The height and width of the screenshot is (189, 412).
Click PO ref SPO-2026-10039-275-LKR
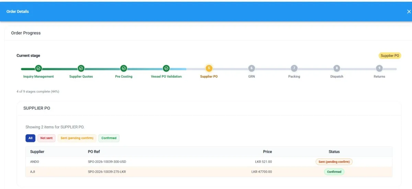[107, 172]
